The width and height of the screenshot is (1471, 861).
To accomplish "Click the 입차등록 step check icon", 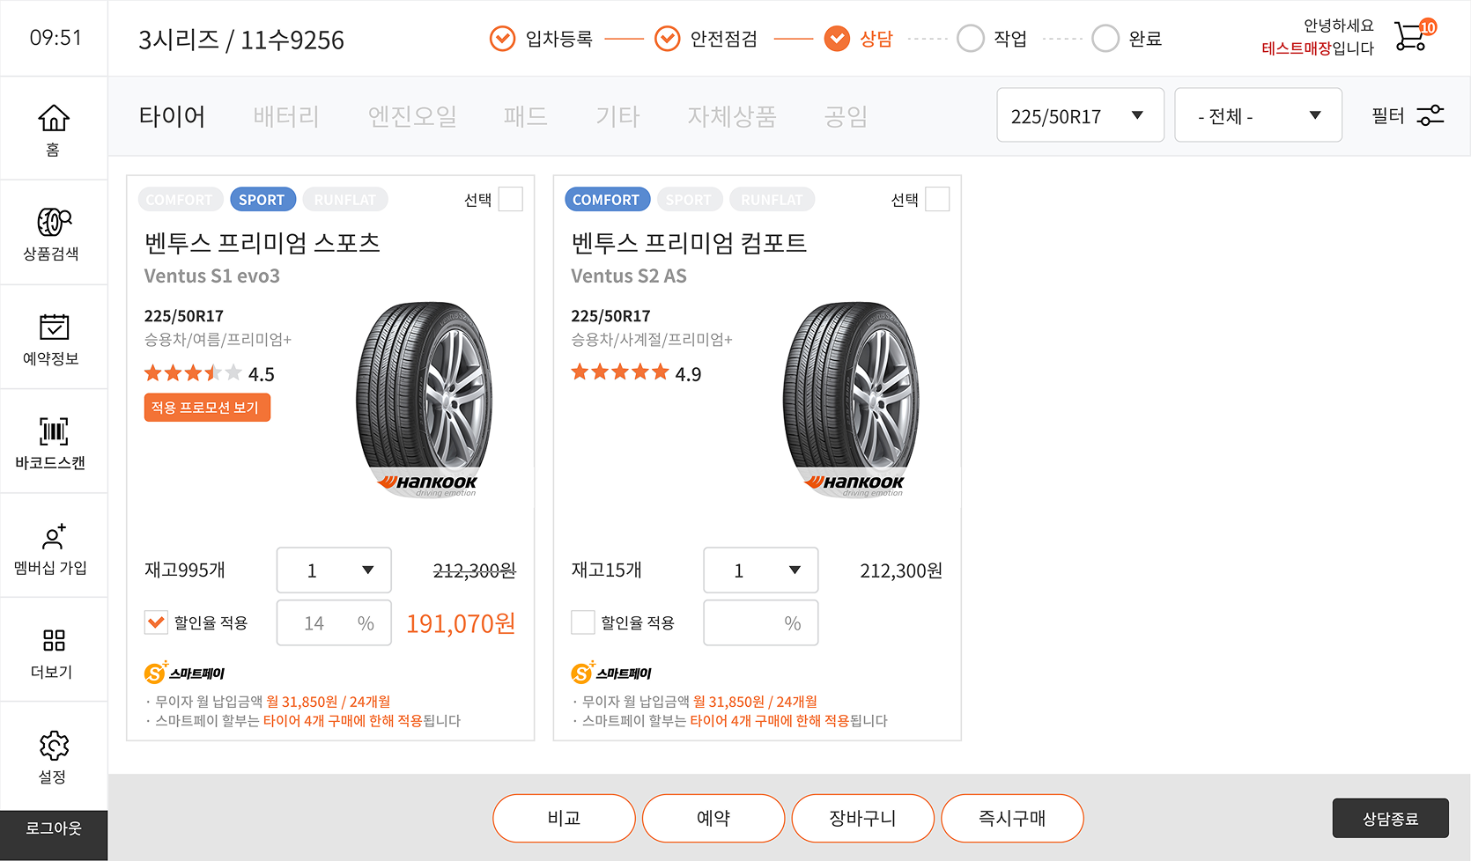I will [x=502, y=39].
